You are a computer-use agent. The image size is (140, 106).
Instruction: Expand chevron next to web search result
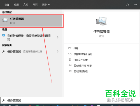pyautogui.click(x=58, y=51)
